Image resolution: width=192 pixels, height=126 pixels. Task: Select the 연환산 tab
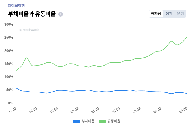(156, 14)
